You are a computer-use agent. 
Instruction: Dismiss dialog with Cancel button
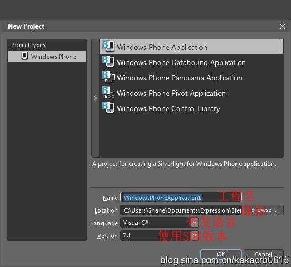(x=263, y=254)
